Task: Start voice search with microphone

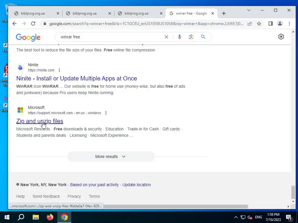Action: [x=179, y=37]
